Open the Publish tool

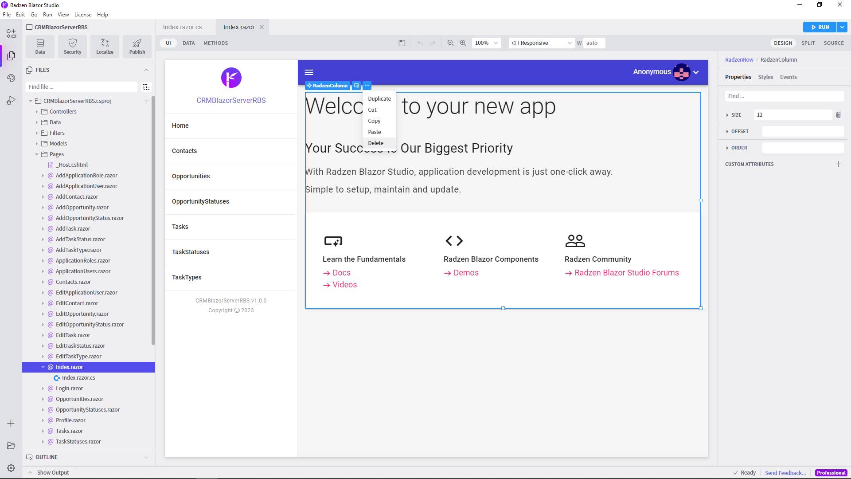pyautogui.click(x=137, y=47)
